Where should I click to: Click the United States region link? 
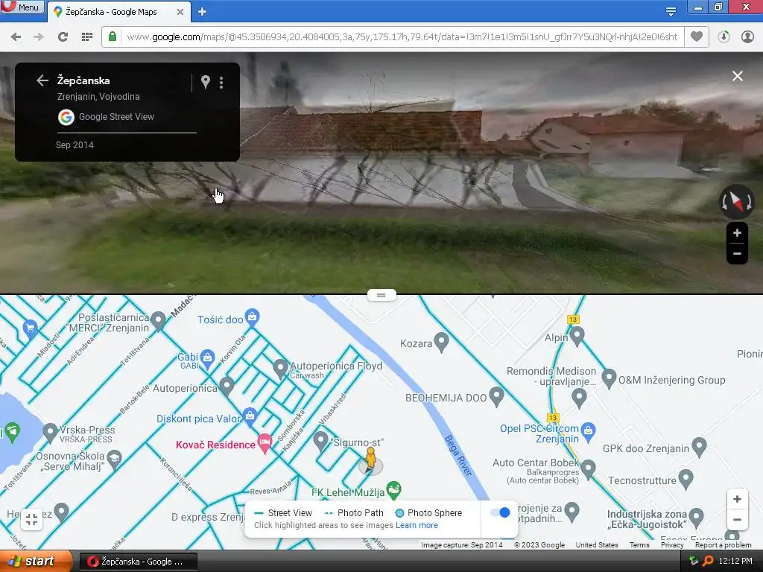(597, 544)
